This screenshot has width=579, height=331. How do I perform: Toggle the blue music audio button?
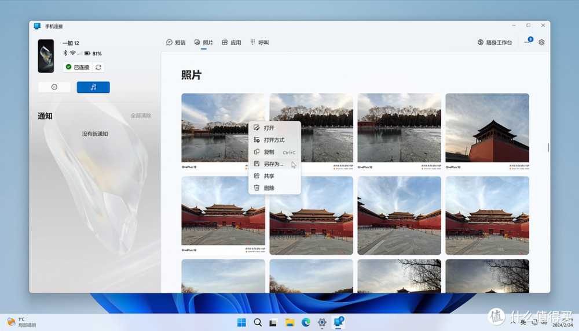coord(93,87)
